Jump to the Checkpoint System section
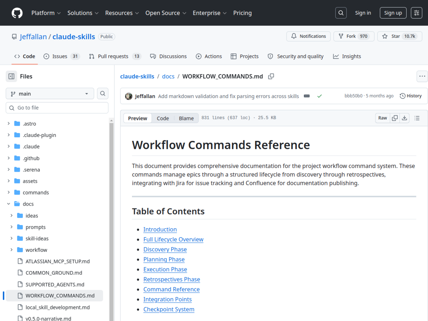The height and width of the screenshot is (321, 428). [x=169, y=309]
